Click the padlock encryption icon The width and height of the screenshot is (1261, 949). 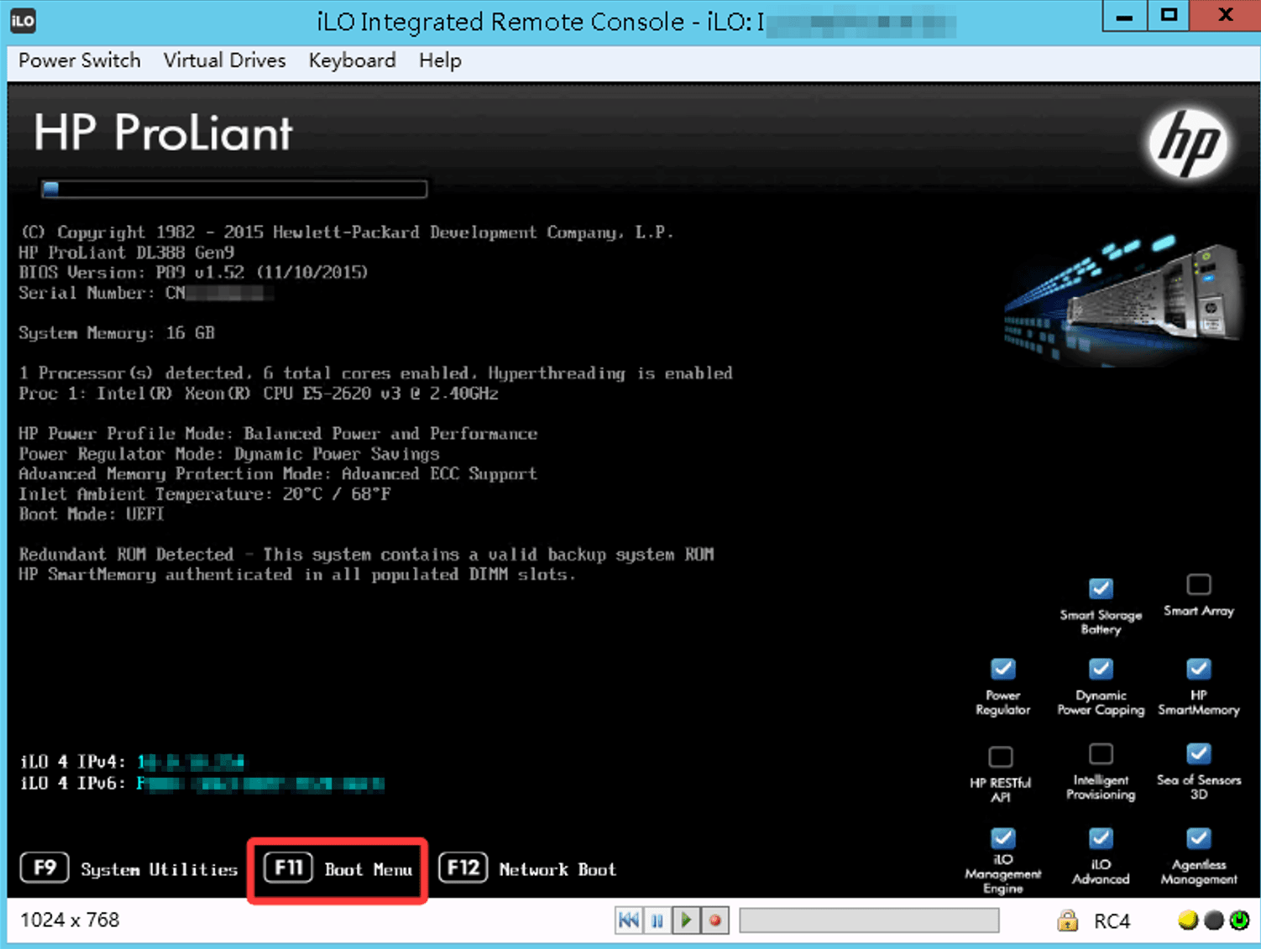click(1067, 920)
